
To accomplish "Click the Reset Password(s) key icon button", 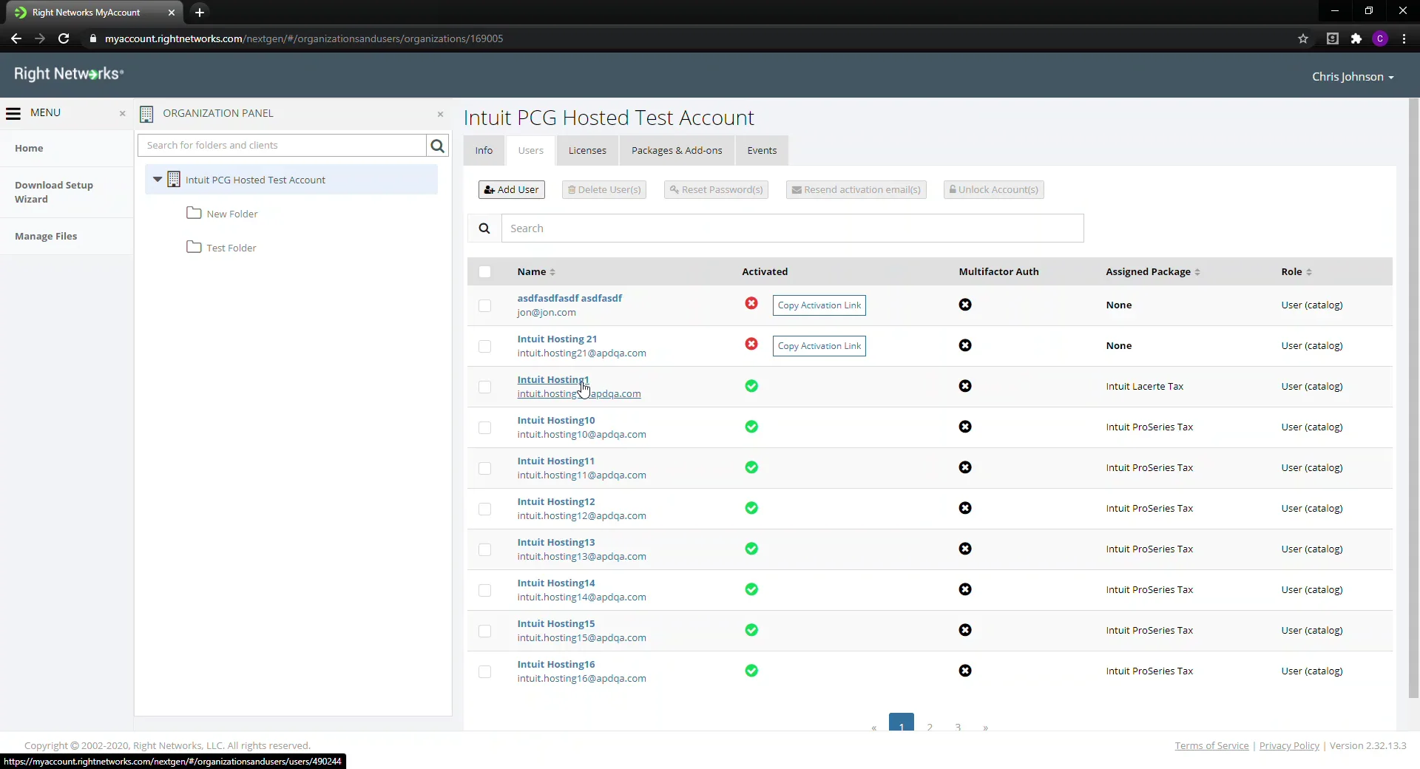I will 675,190.
